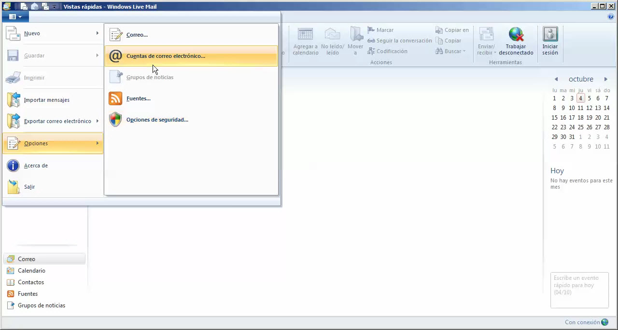Open Correo options in the submenu

tap(191, 35)
